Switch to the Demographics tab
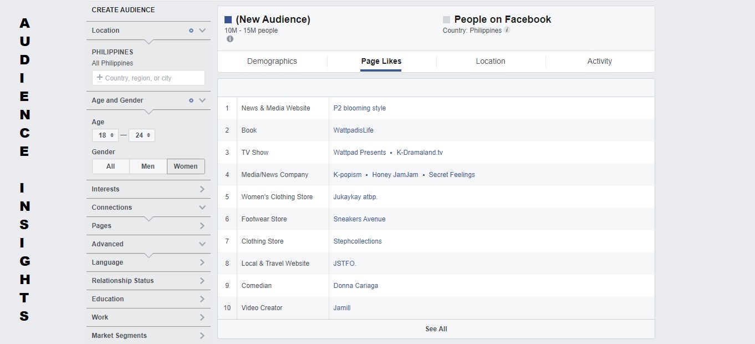Screen dimensions: 755x344 272,62
